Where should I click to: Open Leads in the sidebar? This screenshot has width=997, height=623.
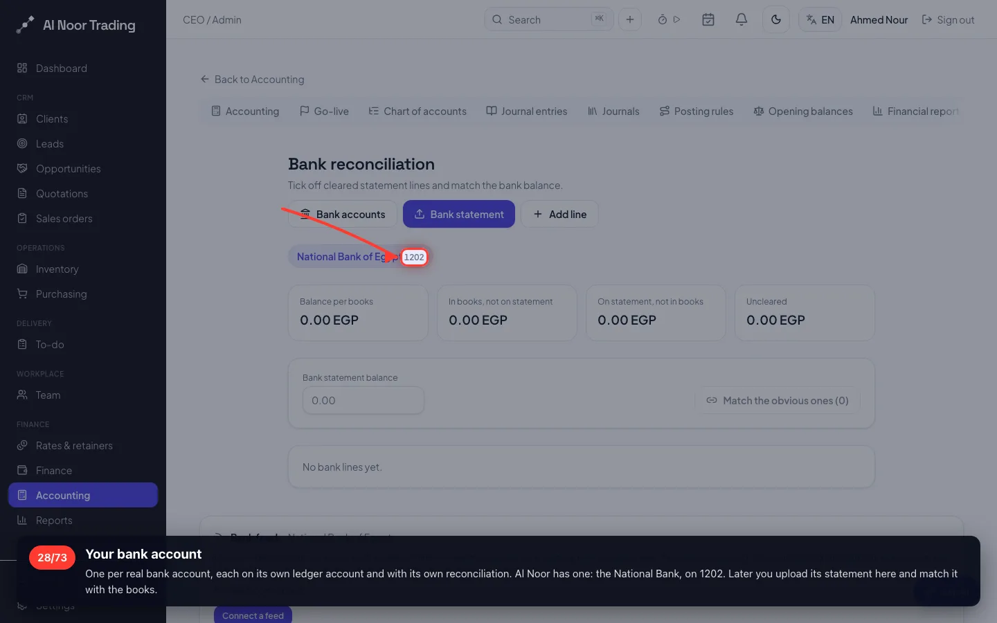pyautogui.click(x=83, y=143)
